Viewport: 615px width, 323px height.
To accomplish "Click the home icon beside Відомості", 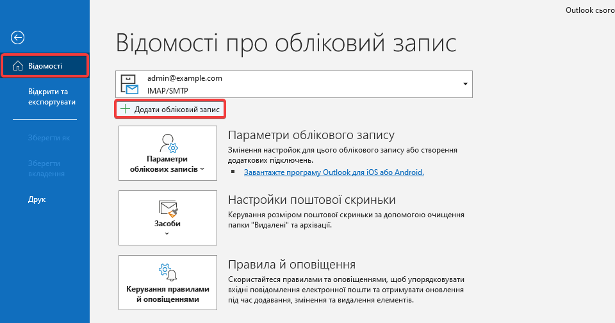I will 18,66.
